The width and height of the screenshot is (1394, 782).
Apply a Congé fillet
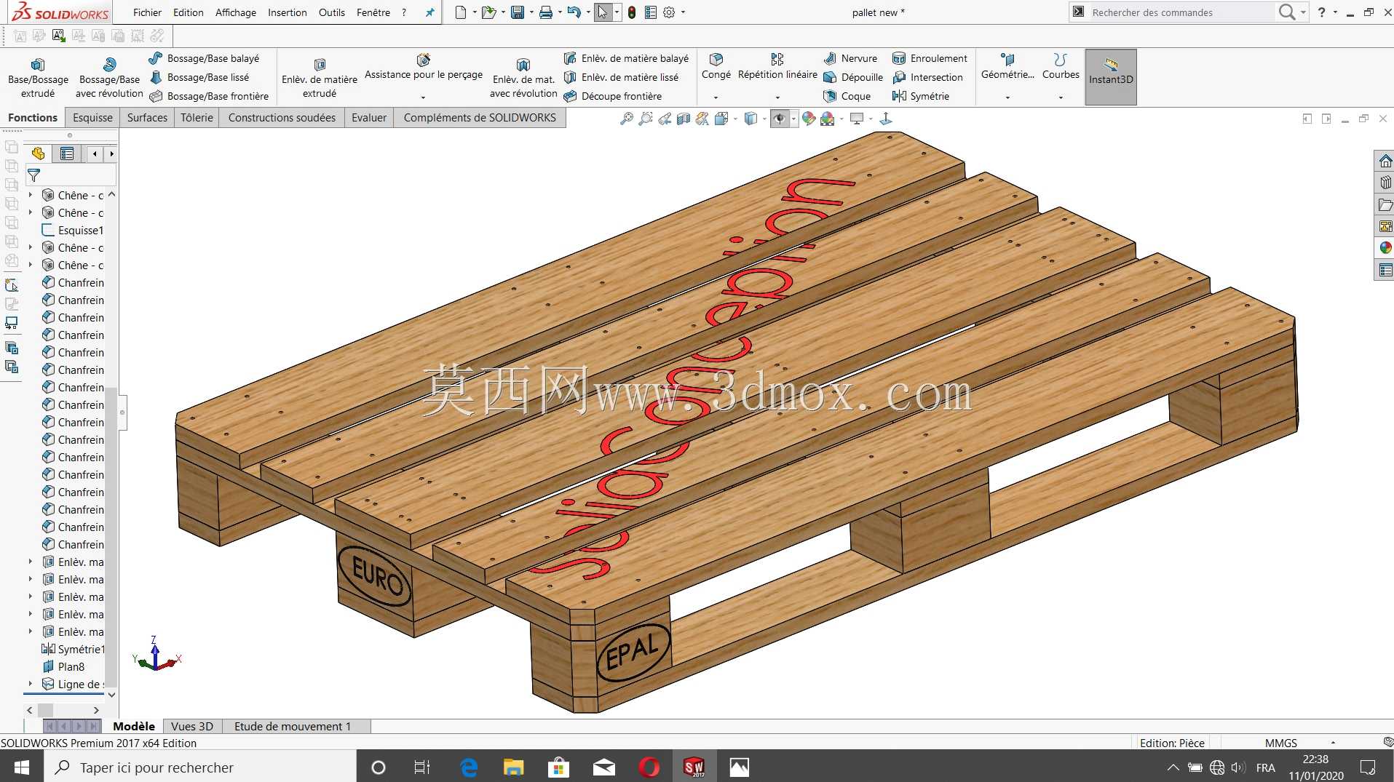click(716, 67)
